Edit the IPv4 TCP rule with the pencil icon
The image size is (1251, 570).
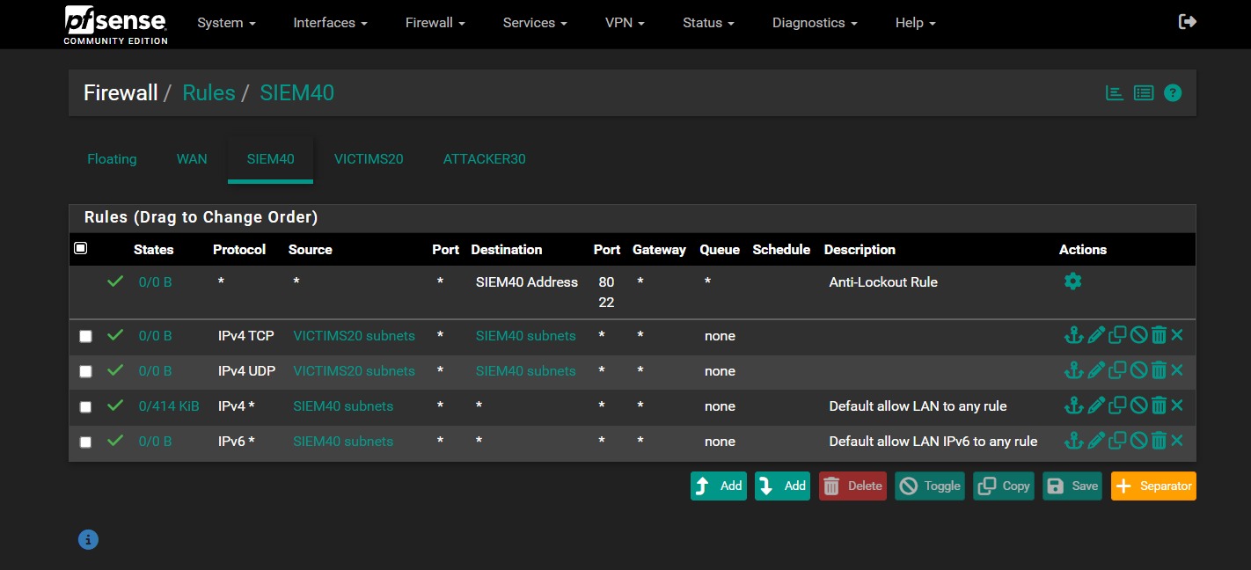click(x=1095, y=335)
